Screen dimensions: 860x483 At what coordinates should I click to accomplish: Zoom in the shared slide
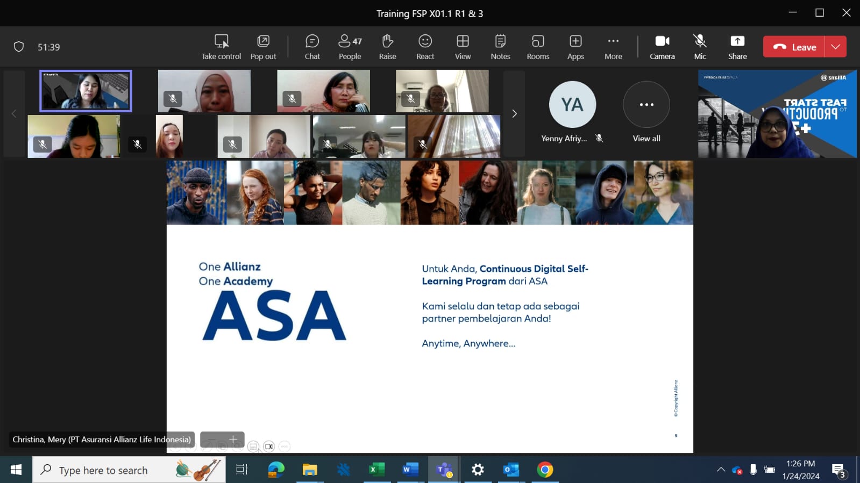coord(233,439)
